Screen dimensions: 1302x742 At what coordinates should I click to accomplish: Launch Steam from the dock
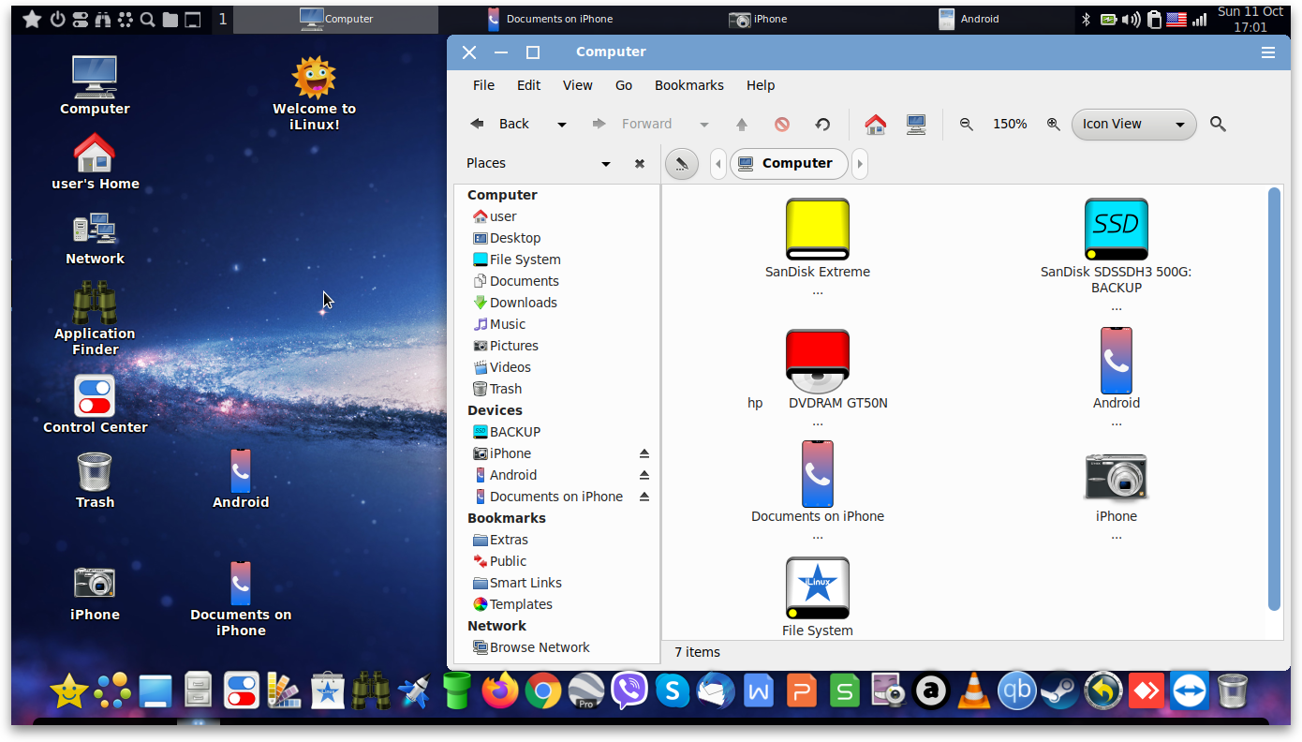pos(1060,691)
